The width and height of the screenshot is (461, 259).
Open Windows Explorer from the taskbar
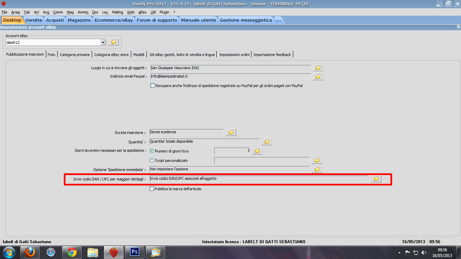click(x=92, y=252)
